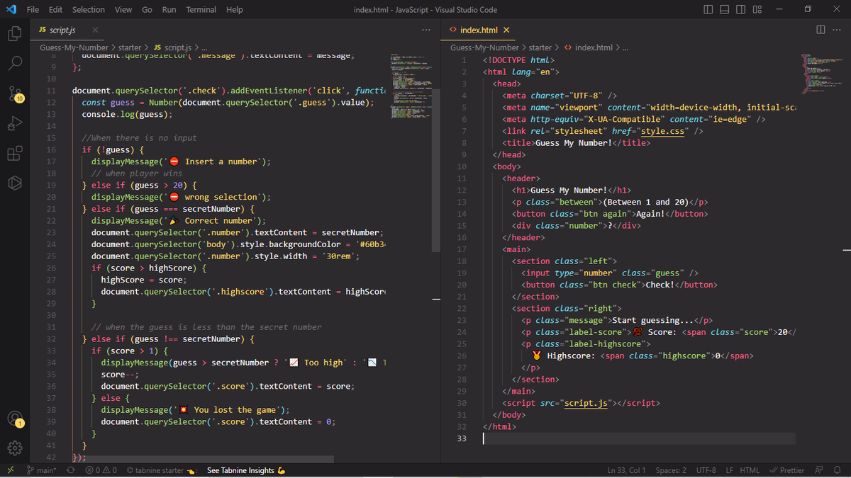
Task: Click the main* branch in status bar
Action: (41, 470)
